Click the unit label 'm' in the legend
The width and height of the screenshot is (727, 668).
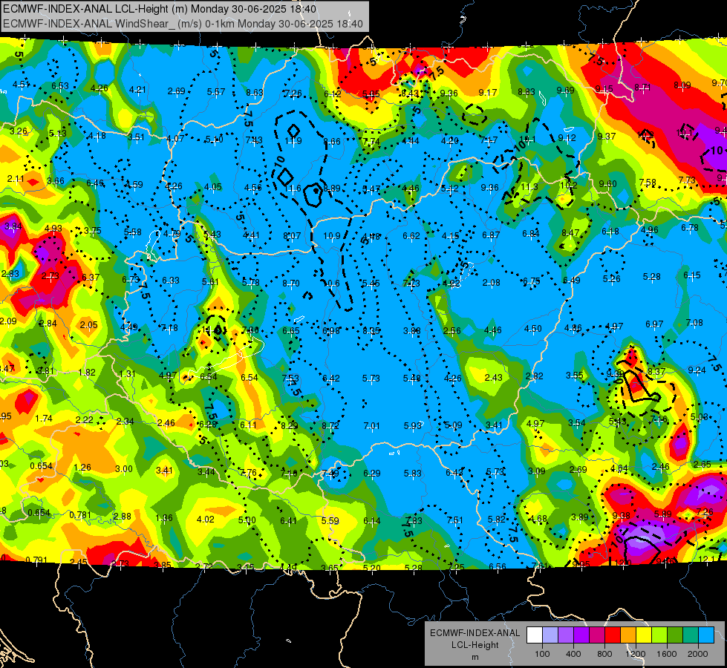[x=475, y=658]
